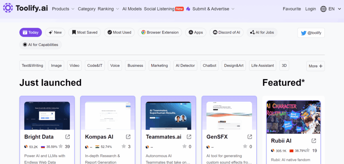This screenshot has width=344, height=164.
Task: Expand the Products dropdown menu
Action: click(x=63, y=9)
